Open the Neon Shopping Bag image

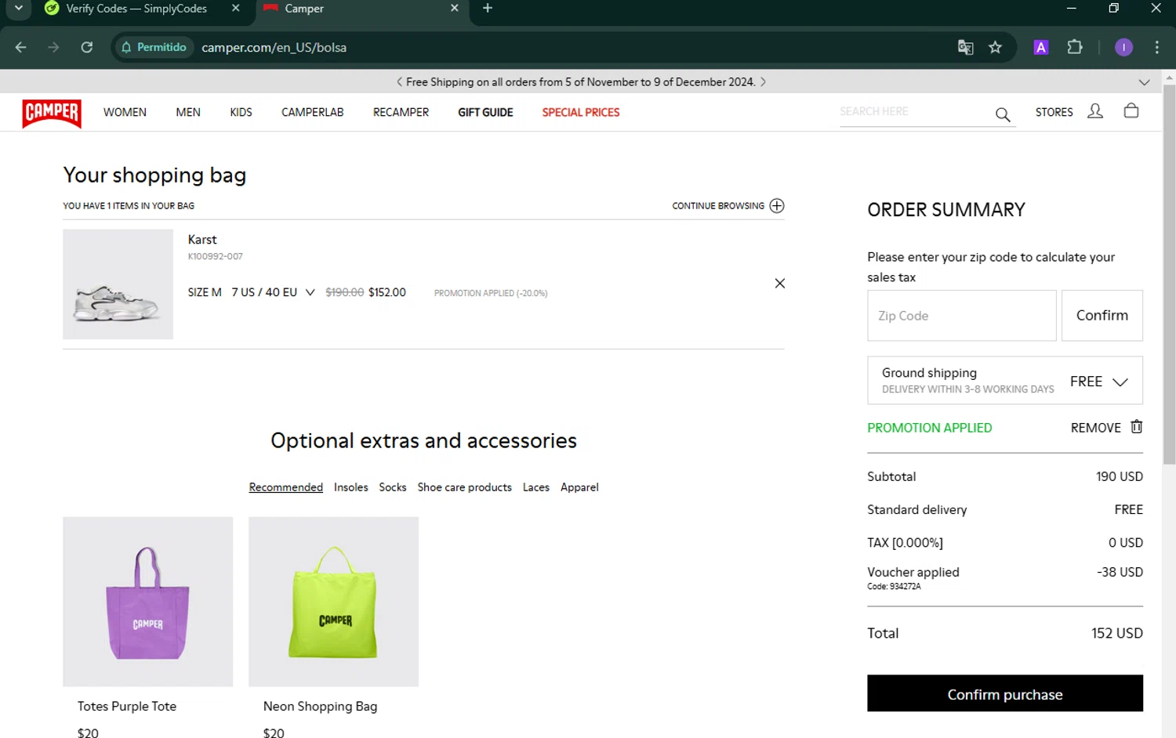click(333, 602)
